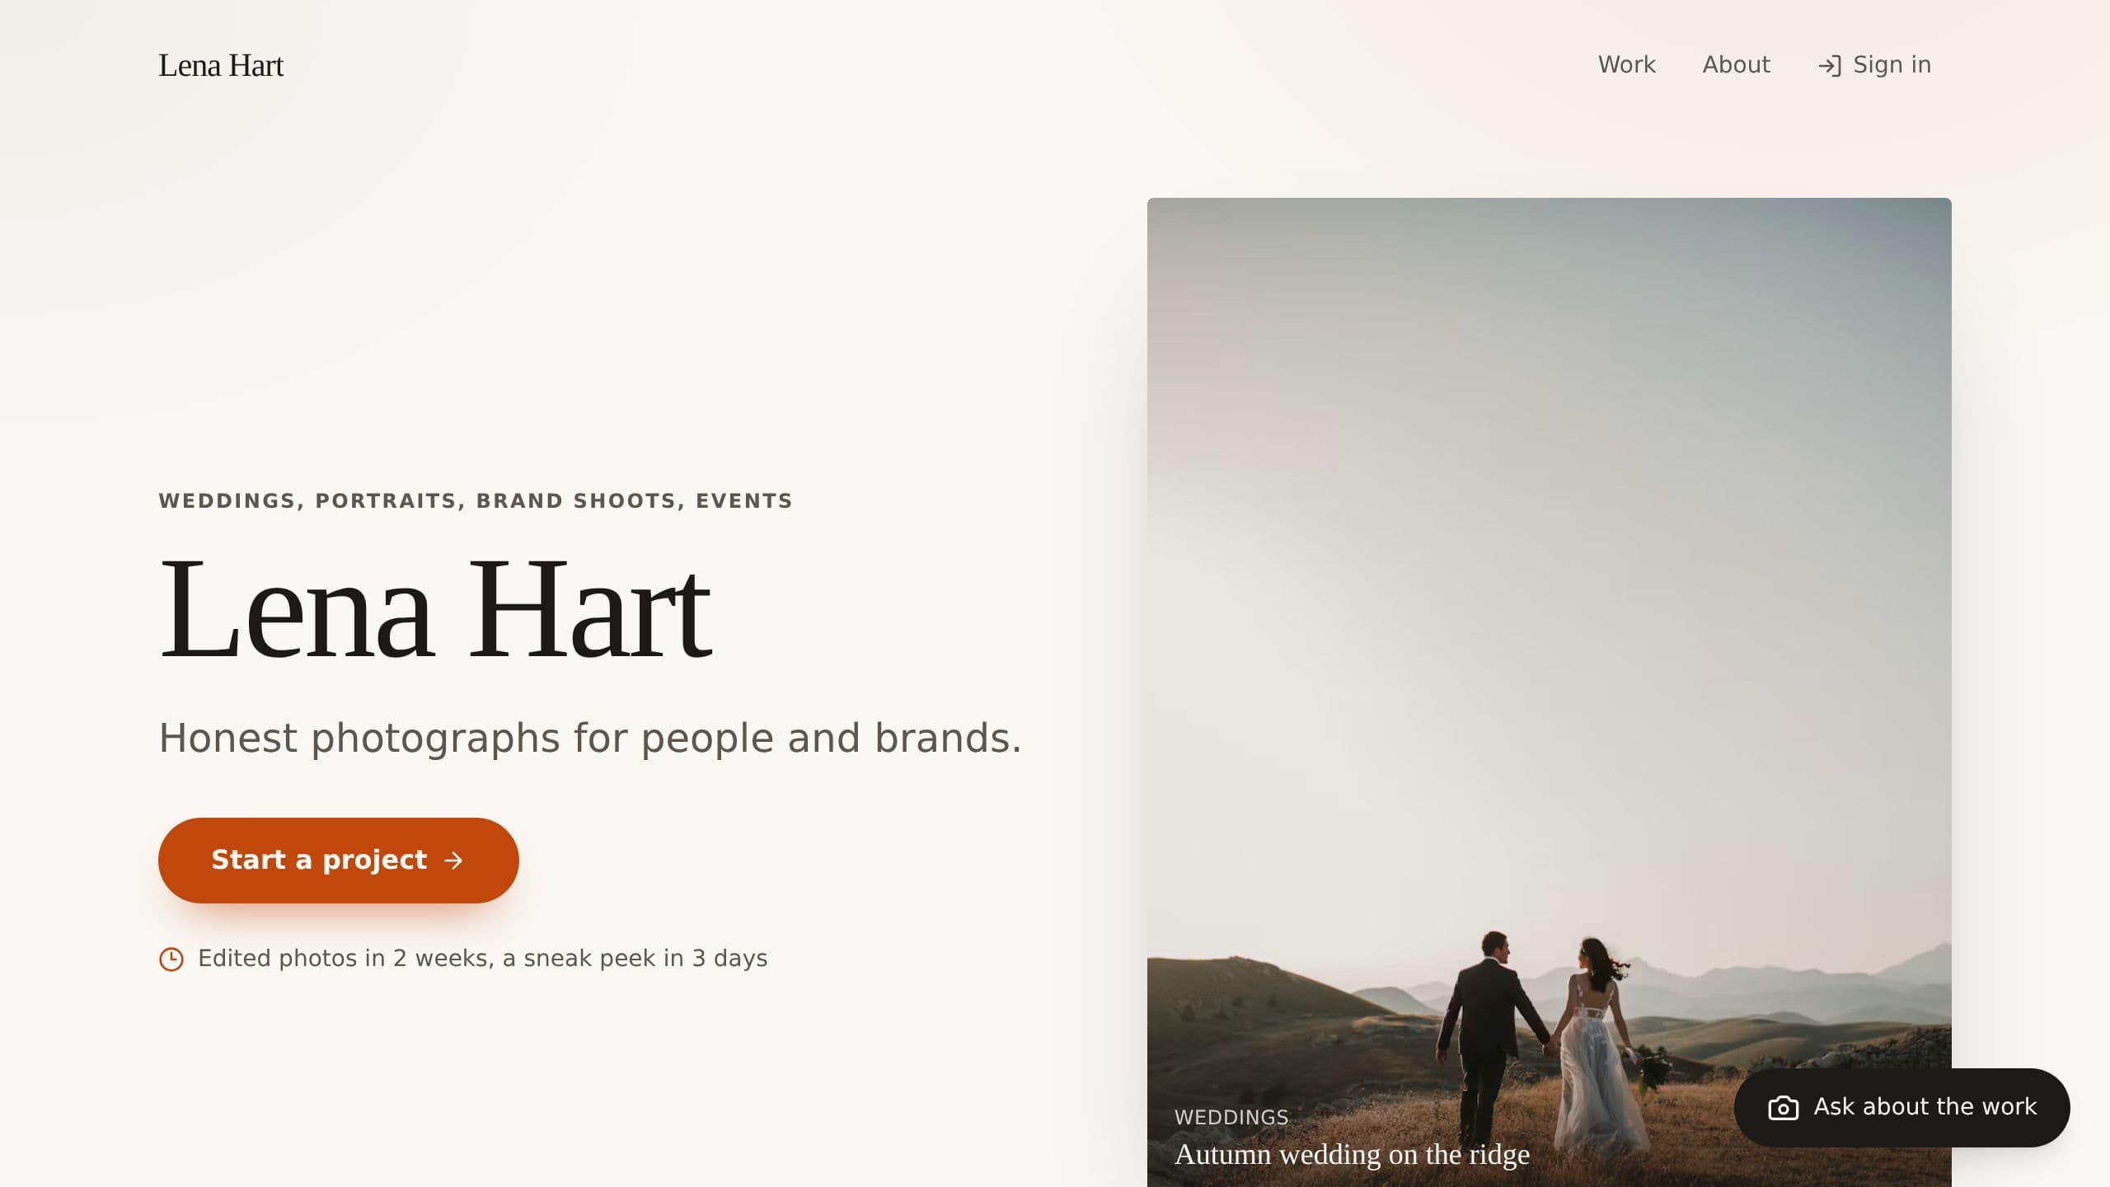Viewport: 2110px width, 1187px height.
Task: Click the camera icon in chat button
Action: (x=1783, y=1107)
